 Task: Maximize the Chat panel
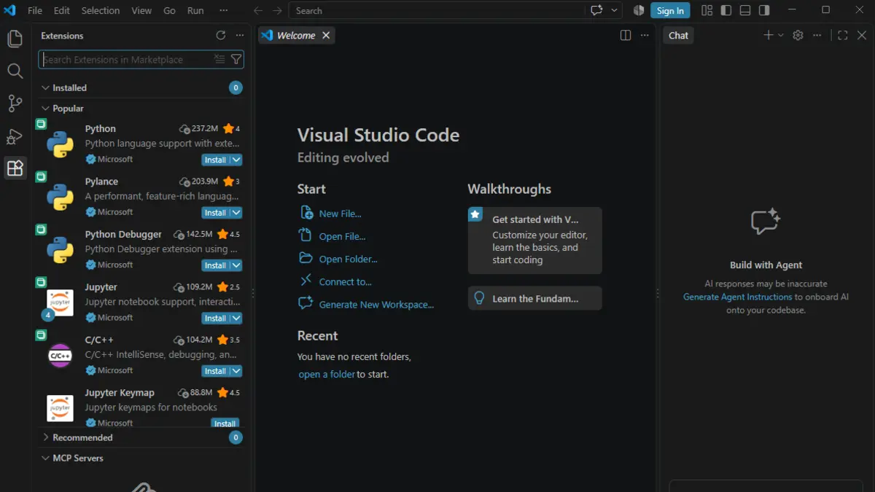843,35
